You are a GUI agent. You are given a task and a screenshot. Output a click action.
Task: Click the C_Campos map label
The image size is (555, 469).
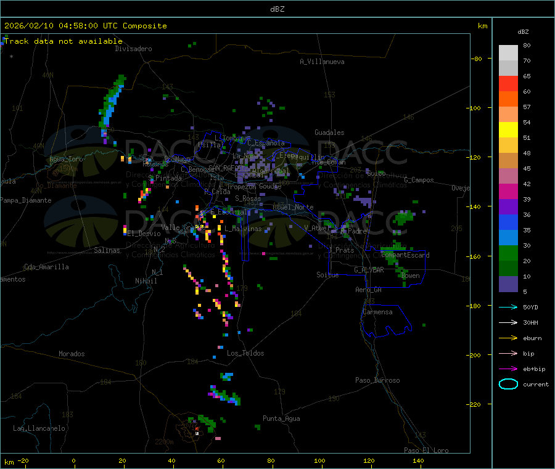419,180
